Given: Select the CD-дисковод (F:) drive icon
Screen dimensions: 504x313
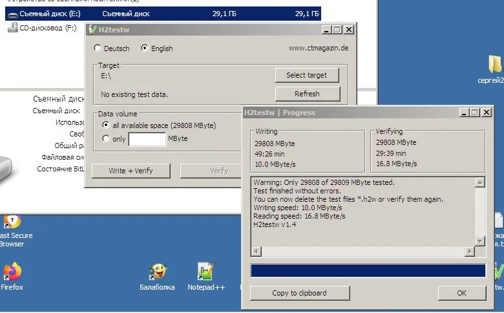Looking at the screenshot, I should point(13,27).
